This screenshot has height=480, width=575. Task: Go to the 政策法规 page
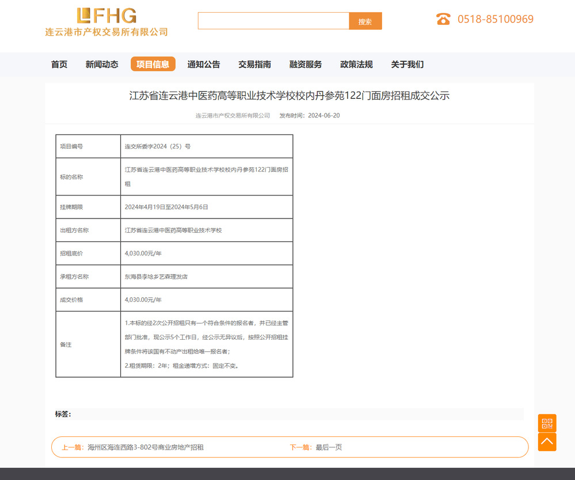356,64
